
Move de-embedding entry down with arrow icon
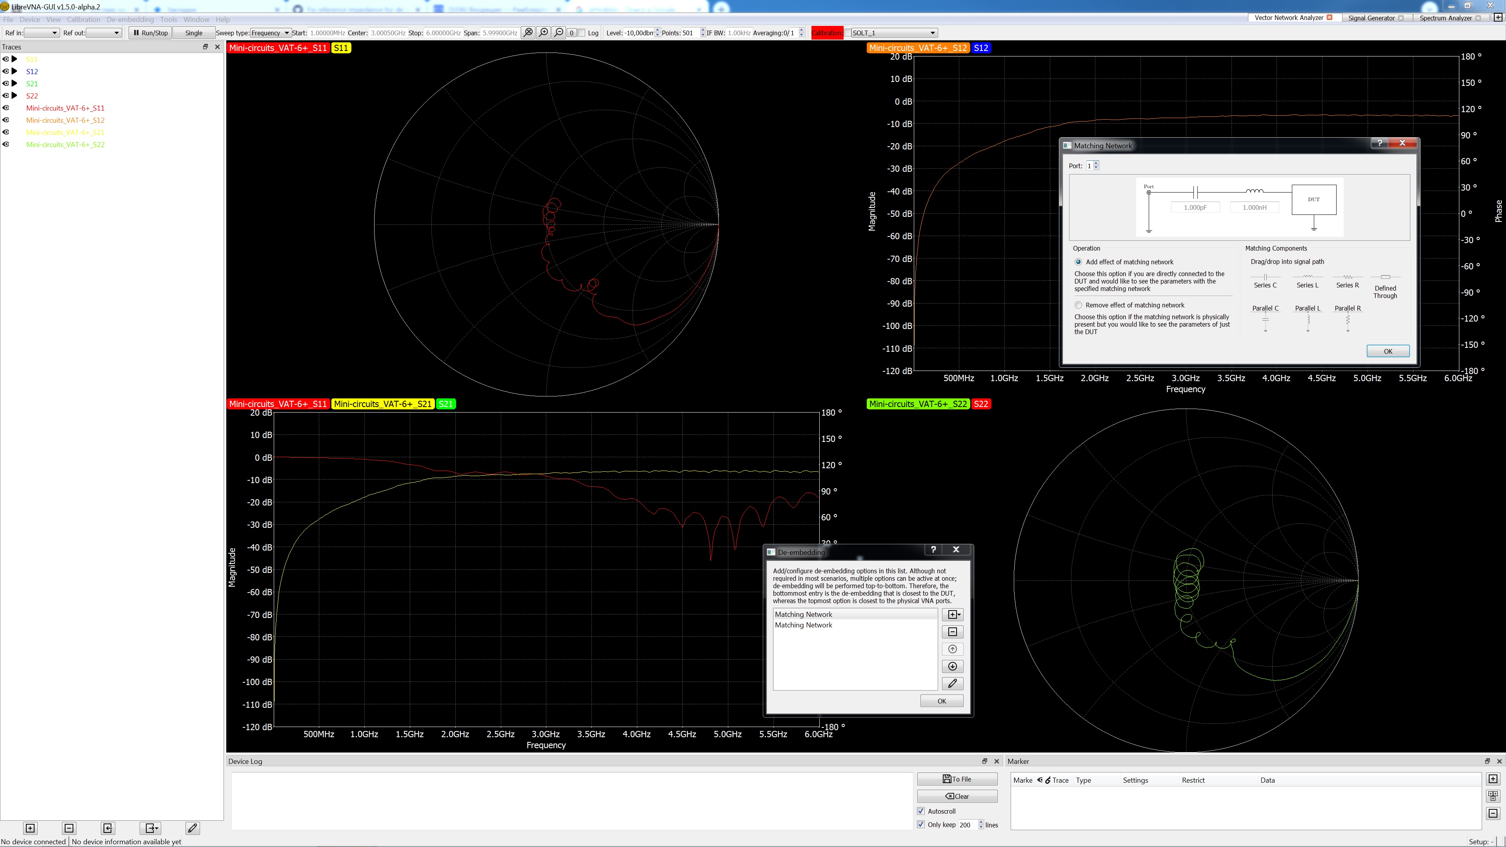(x=952, y=666)
